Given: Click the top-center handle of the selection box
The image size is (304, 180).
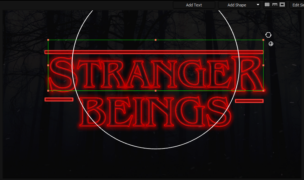Looking at the screenshot, I should (x=155, y=40).
